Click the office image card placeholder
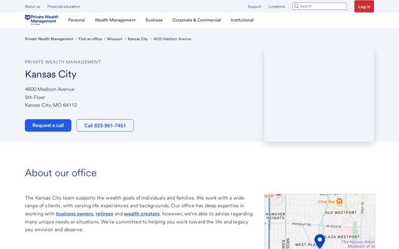399x249 pixels. point(319,95)
